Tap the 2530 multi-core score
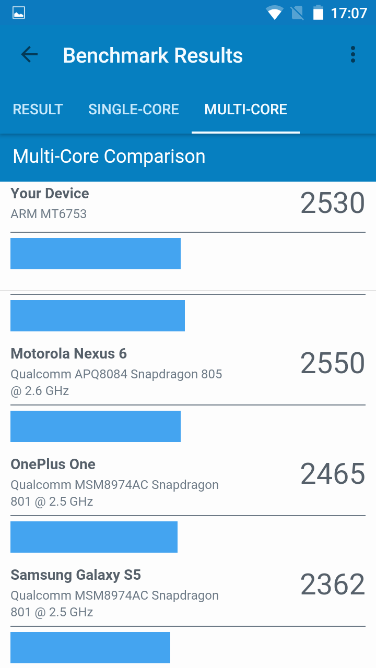Viewport: 376px width, 668px height. [x=332, y=204]
